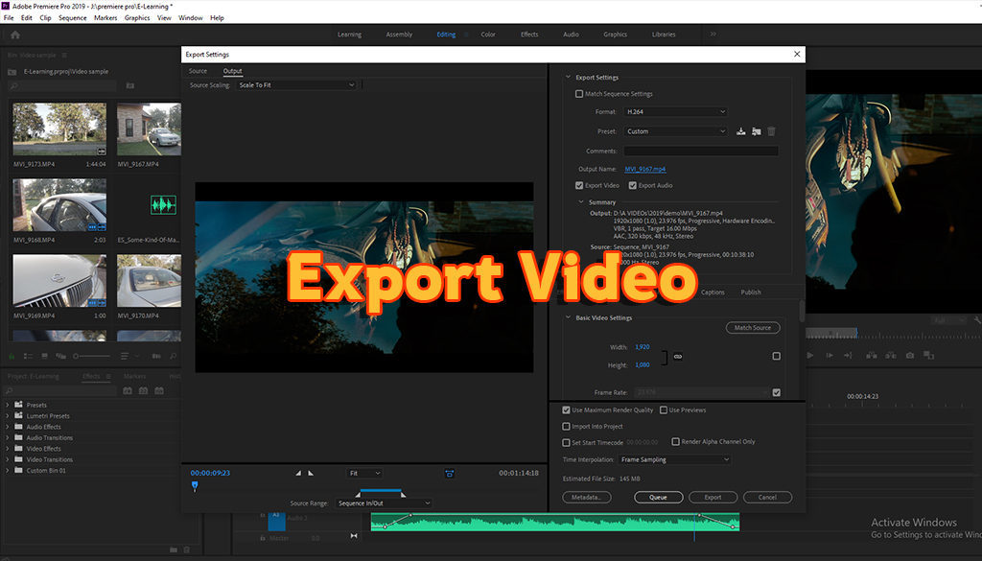This screenshot has height=561, width=982.
Task: Collapse the Summary section
Action: pos(580,202)
